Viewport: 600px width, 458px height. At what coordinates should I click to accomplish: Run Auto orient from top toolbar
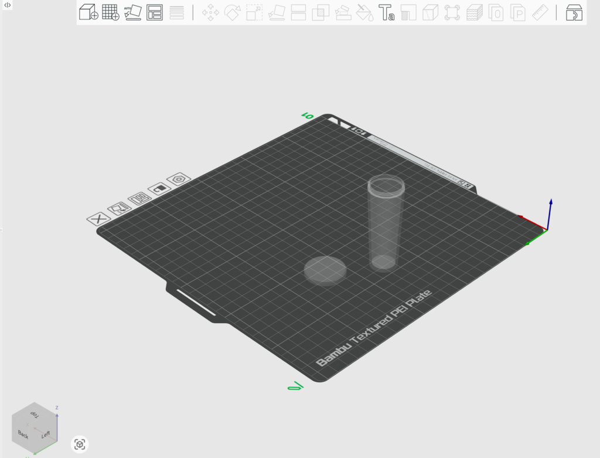(133, 12)
